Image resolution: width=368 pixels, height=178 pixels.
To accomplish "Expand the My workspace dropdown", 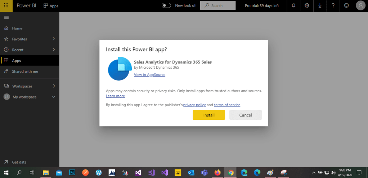I will pos(54,97).
